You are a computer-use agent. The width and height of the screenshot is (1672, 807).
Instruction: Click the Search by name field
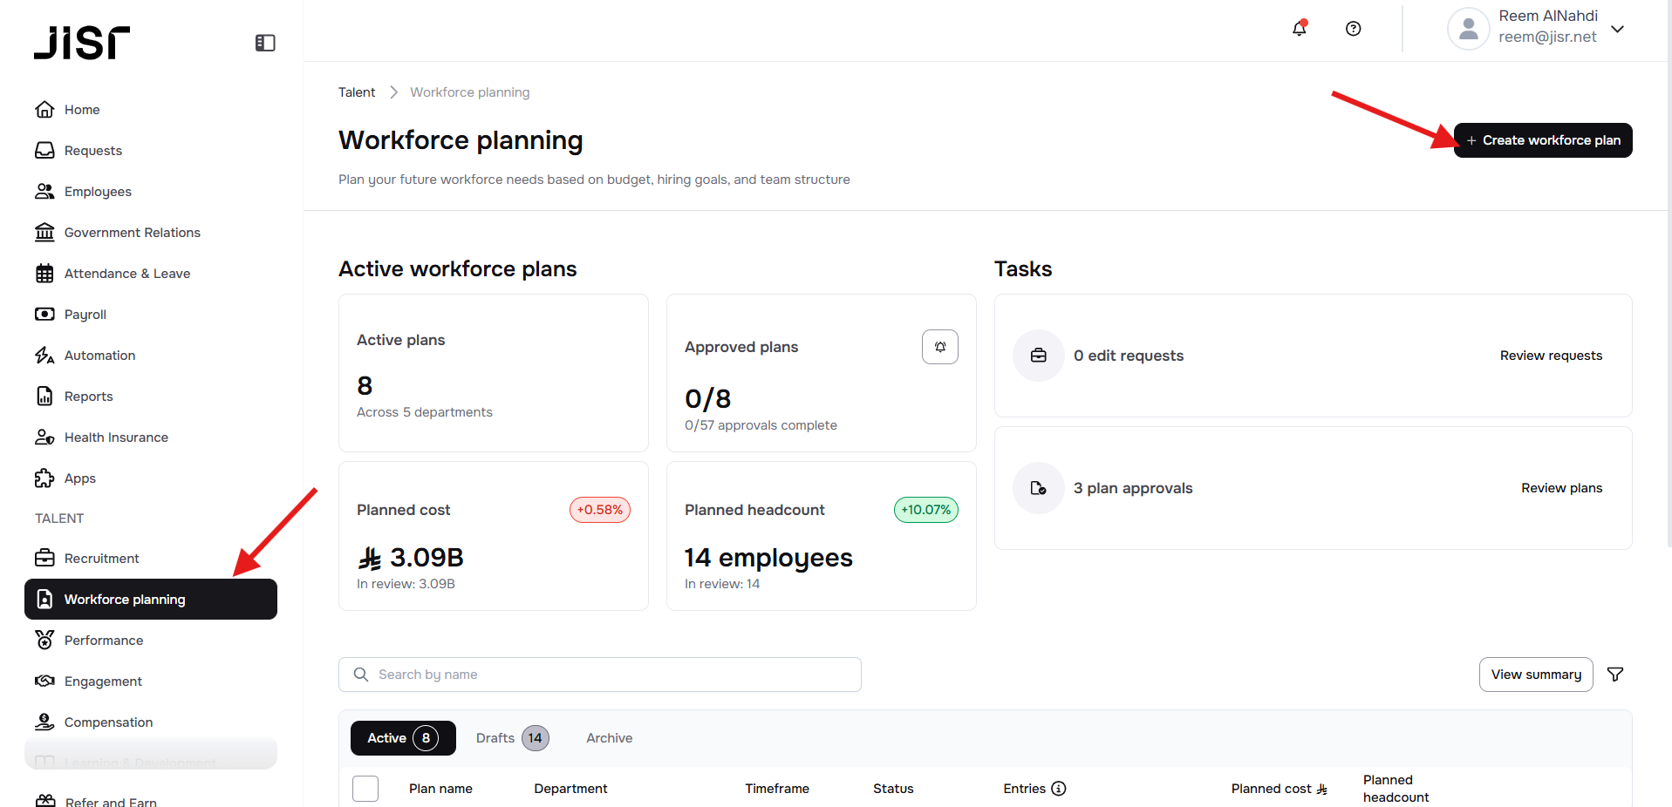pos(600,675)
